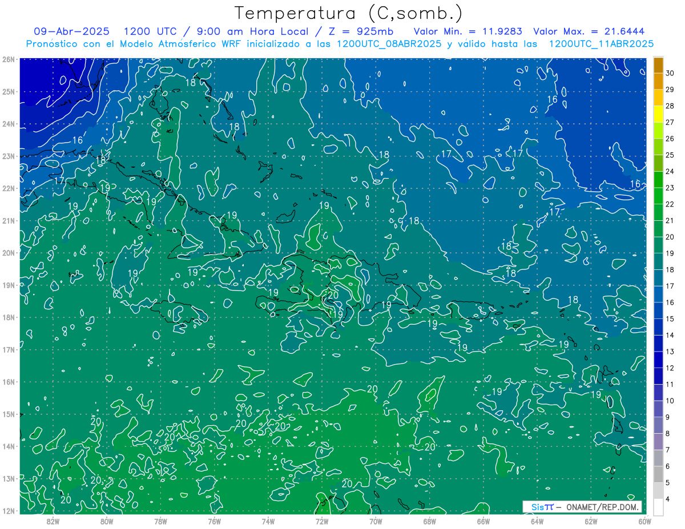Click the '82W' longitude axis label
The image size is (685, 529).
point(53,521)
